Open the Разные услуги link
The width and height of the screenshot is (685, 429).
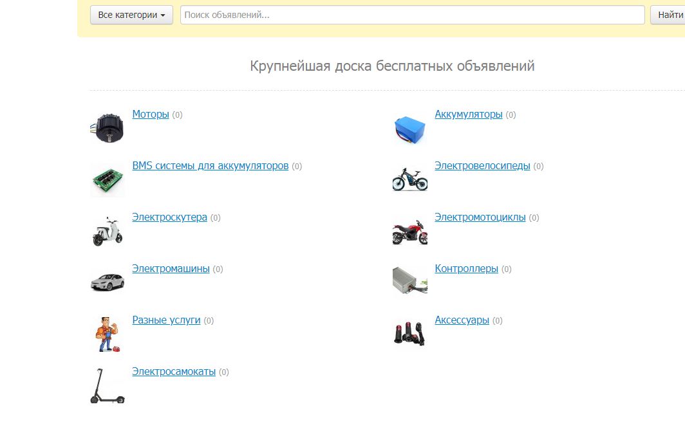click(166, 320)
